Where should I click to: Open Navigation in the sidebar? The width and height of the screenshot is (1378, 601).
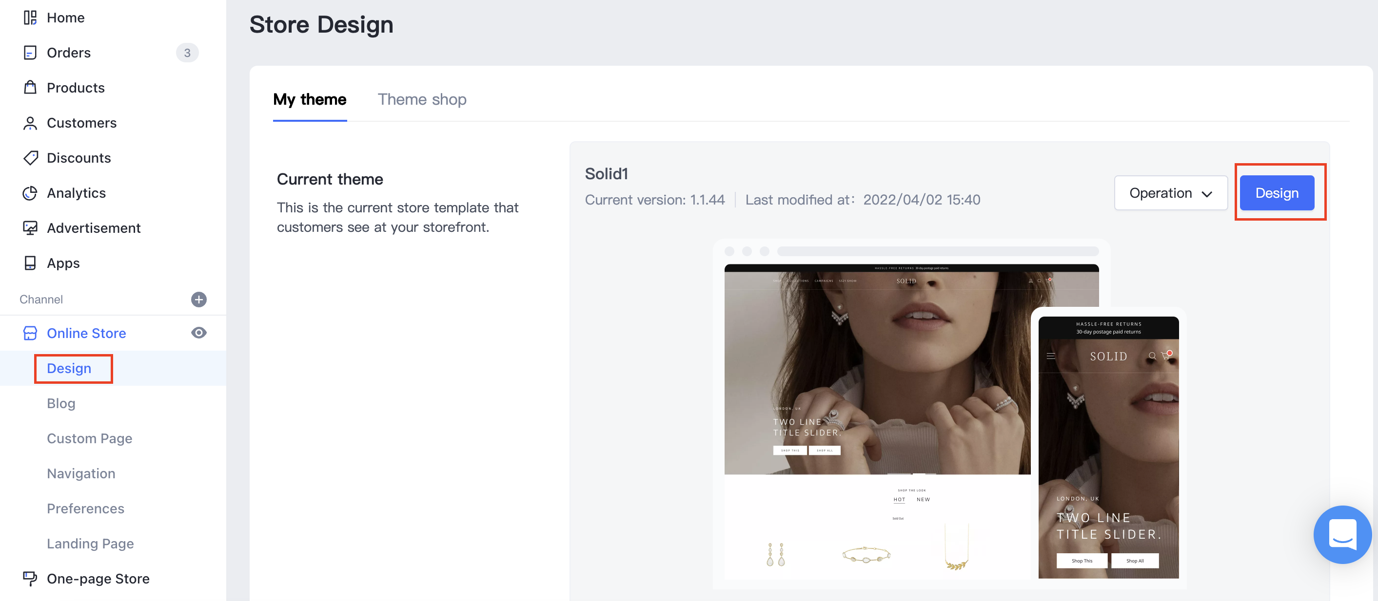click(81, 473)
